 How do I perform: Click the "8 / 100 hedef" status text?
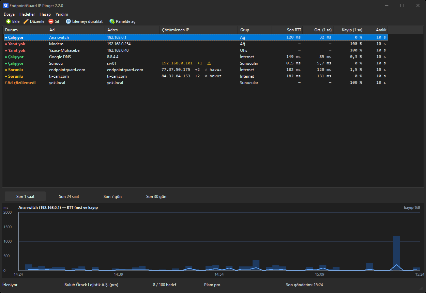tap(165, 285)
